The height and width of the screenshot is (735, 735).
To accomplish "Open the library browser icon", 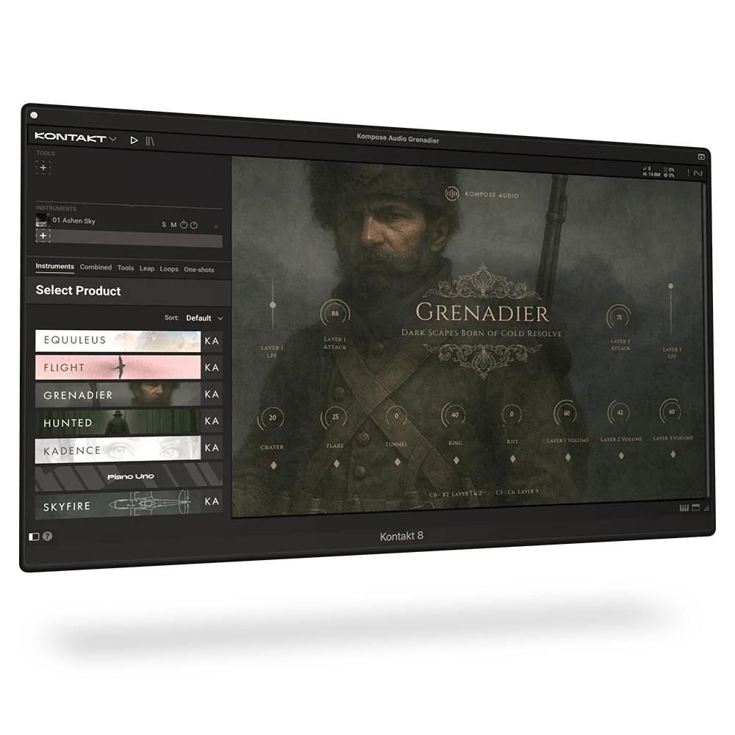I will 150,141.
